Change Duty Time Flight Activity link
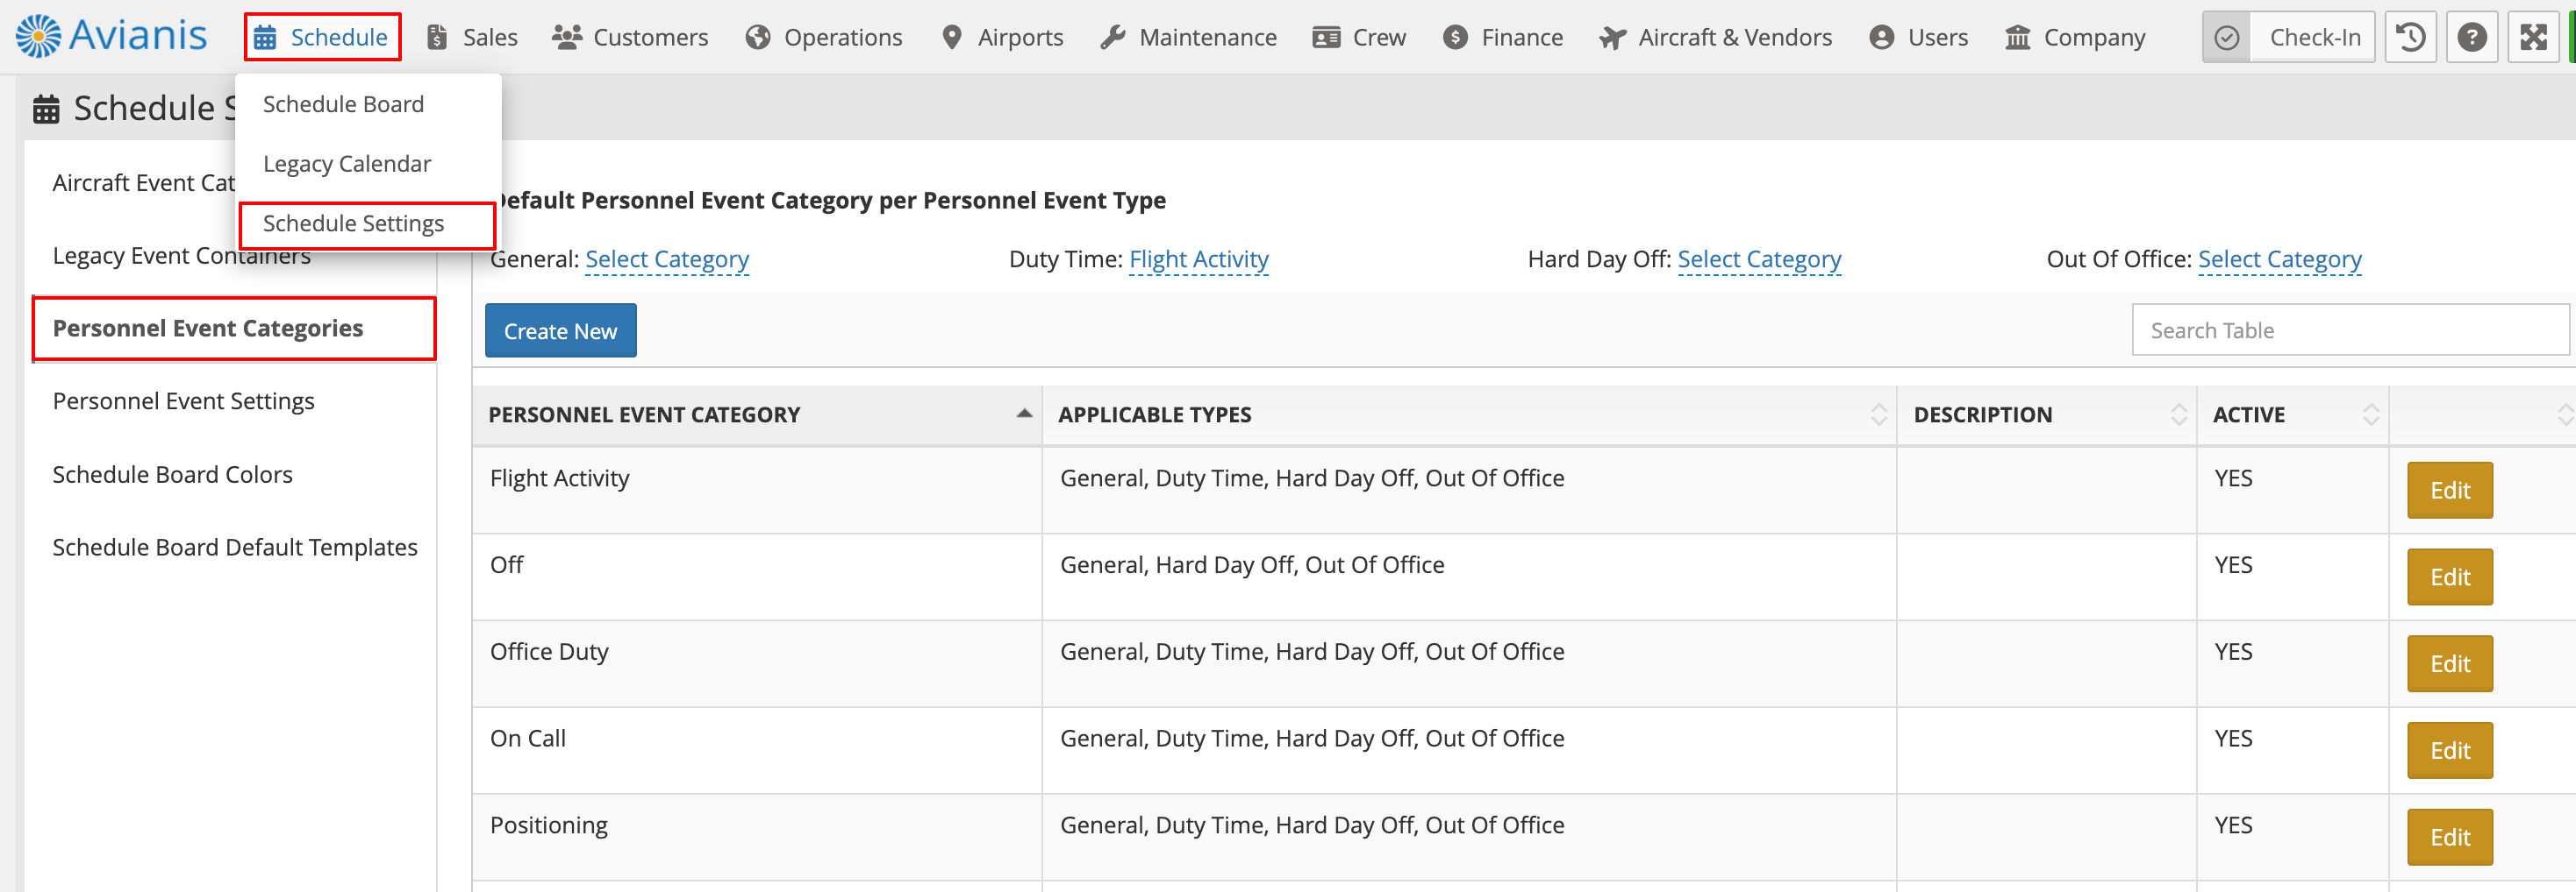Image resolution: width=2576 pixels, height=892 pixels. coord(1199,259)
